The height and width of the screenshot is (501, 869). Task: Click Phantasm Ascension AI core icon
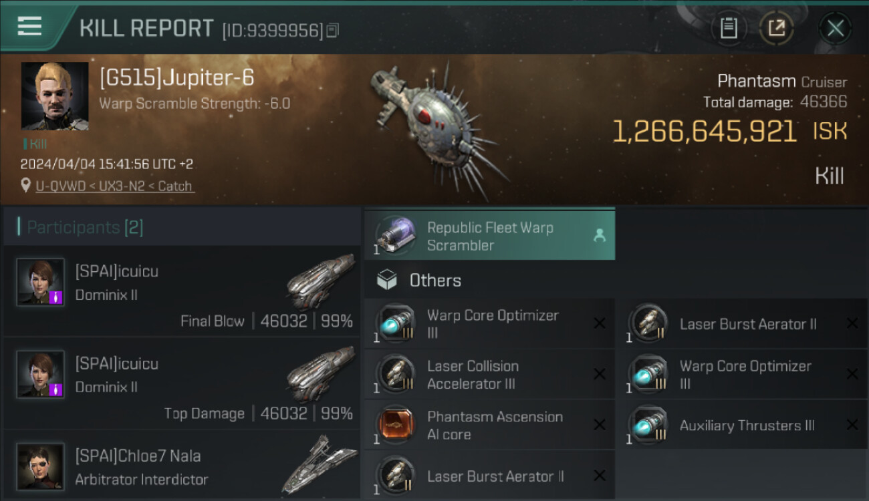[394, 425]
